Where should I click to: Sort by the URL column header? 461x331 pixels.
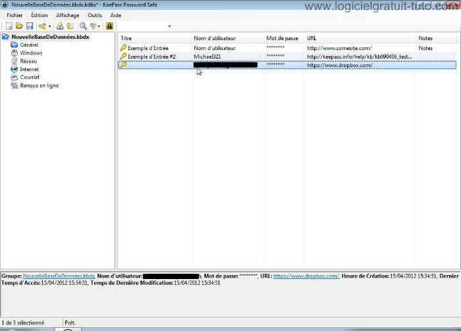(360, 38)
